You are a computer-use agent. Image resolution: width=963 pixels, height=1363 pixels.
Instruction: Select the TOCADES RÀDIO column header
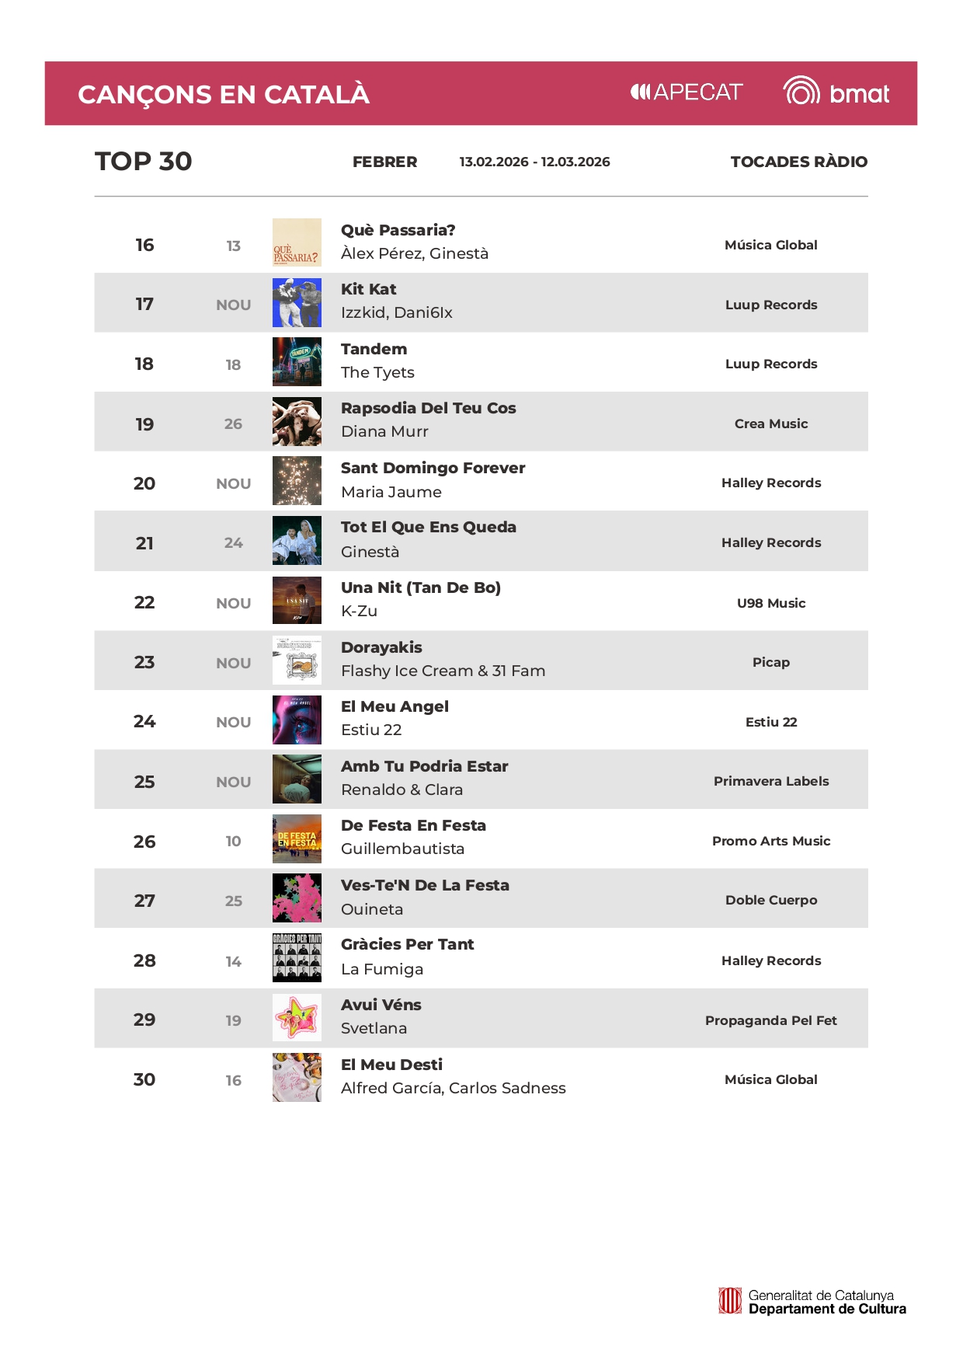point(798,162)
